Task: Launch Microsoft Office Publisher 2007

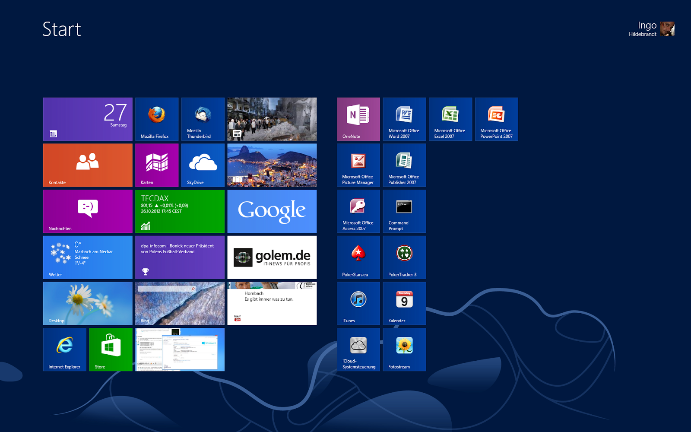Action: coord(405,165)
